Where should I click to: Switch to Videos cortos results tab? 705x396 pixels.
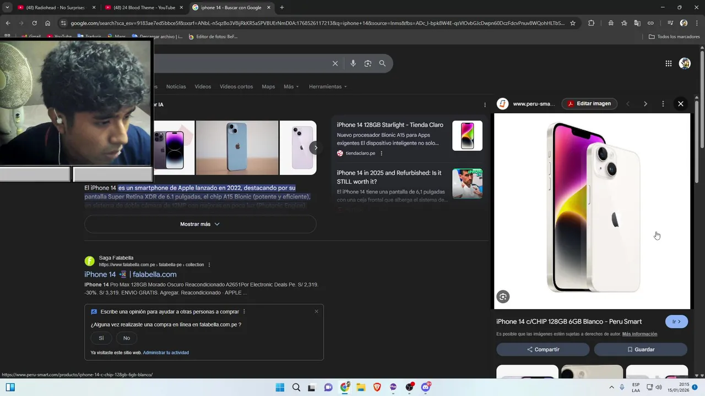point(236,86)
